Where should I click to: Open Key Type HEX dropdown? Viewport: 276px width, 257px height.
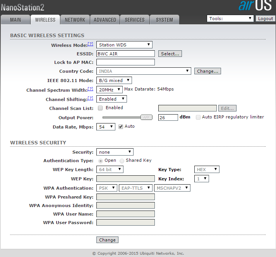207,170
